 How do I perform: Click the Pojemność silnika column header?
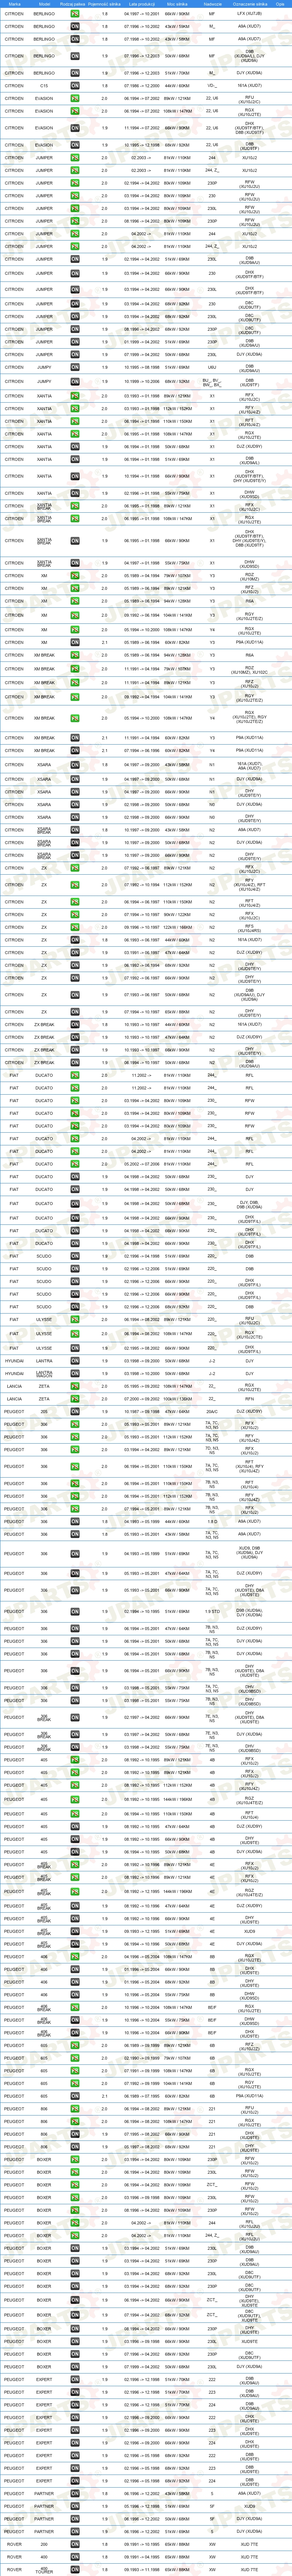105,4
